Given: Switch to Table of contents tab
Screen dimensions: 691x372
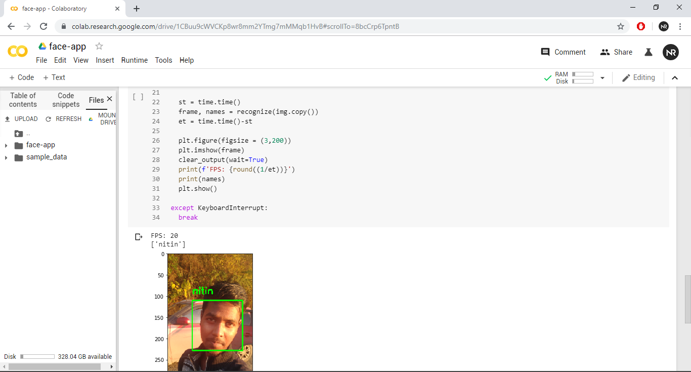Looking at the screenshot, I should tap(23, 100).
